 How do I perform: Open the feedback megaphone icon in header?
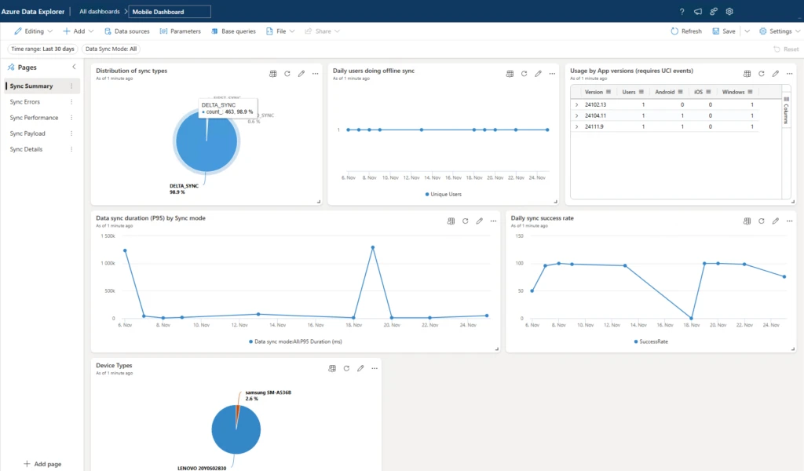697,12
